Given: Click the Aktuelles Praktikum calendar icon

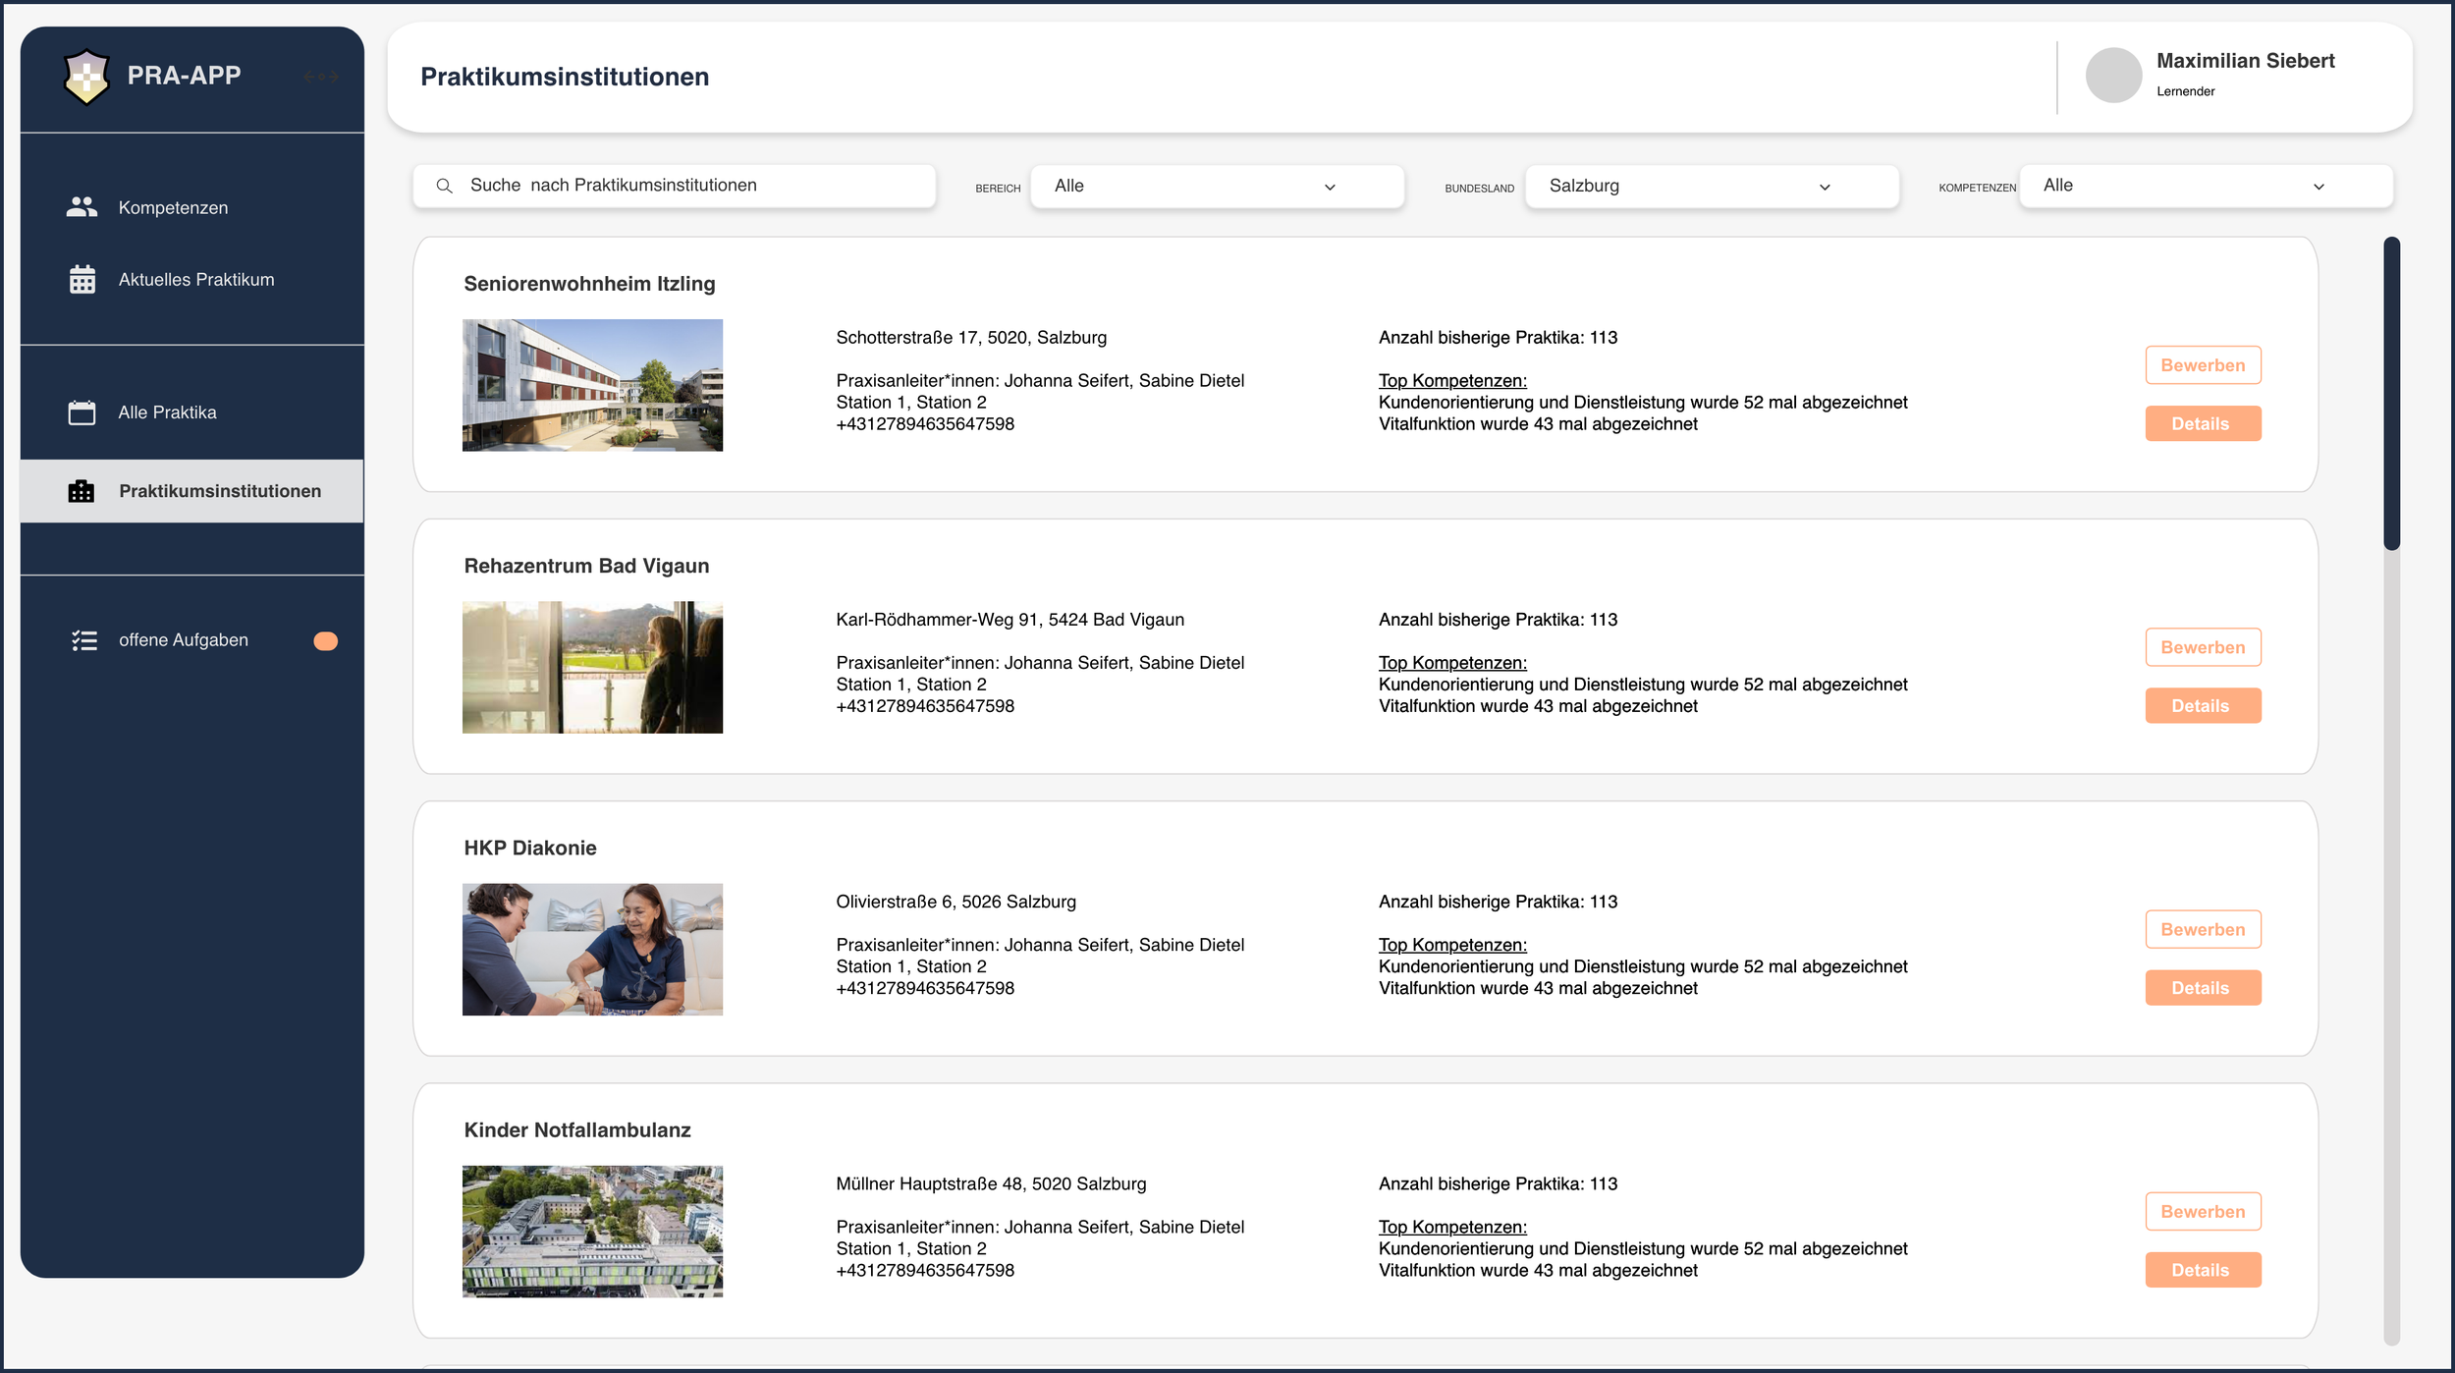Looking at the screenshot, I should (82, 279).
